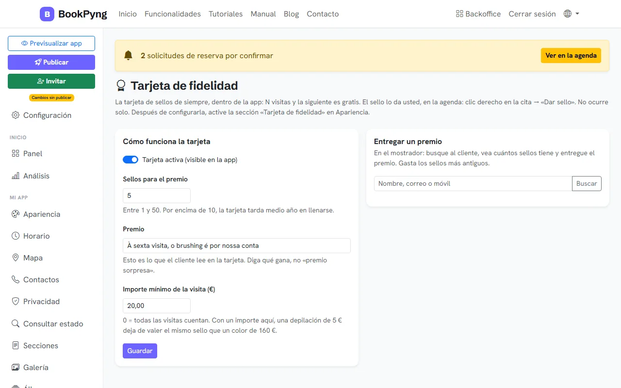Screen dimensions: 621x388
Task: Click the document icon for Secciones
Action: coord(16,345)
